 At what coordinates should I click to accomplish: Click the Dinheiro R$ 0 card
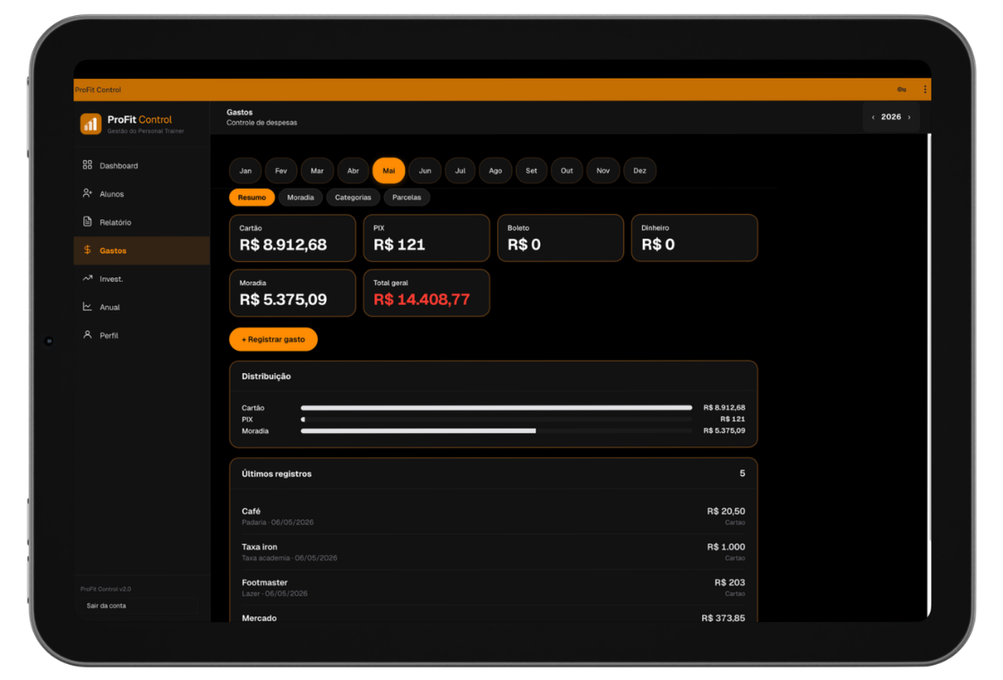point(695,238)
